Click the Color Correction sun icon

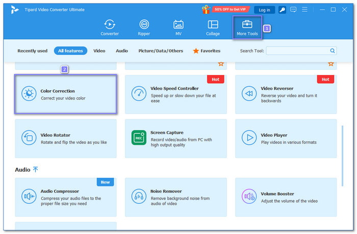pyautogui.click(x=29, y=94)
